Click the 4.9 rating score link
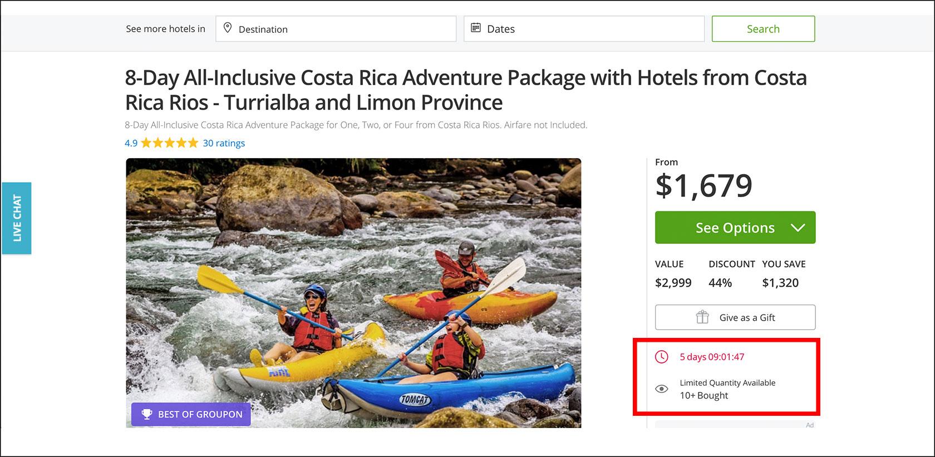The height and width of the screenshot is (457, 935). (131, 143)
